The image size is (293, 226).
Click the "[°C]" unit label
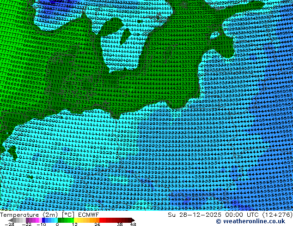coord(68,215)
